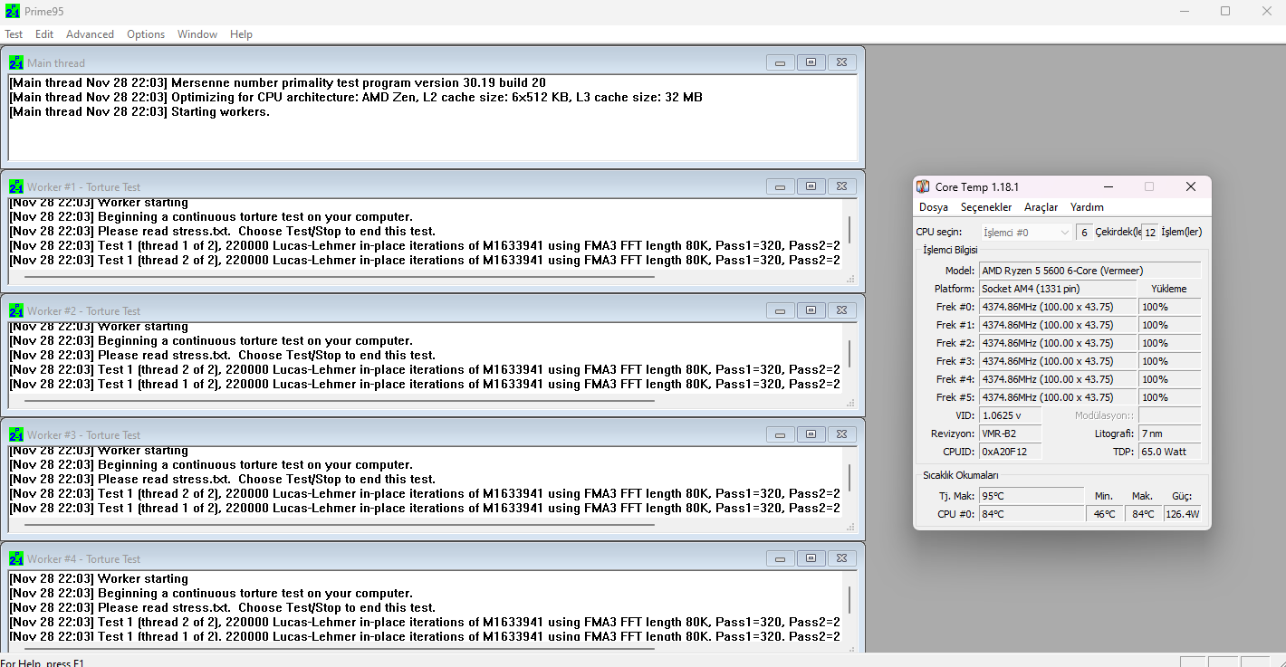
Task: Minimize the Worker #4 window
Action: click(781, 558)
